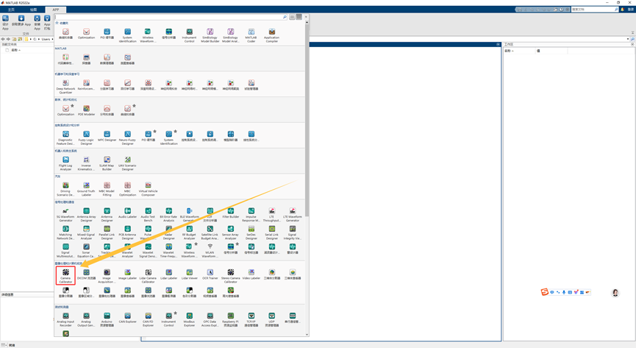Launch the Analog Input Recorder app
The image size is (636, 348).
pyautogui.click(x=65, y=319)
